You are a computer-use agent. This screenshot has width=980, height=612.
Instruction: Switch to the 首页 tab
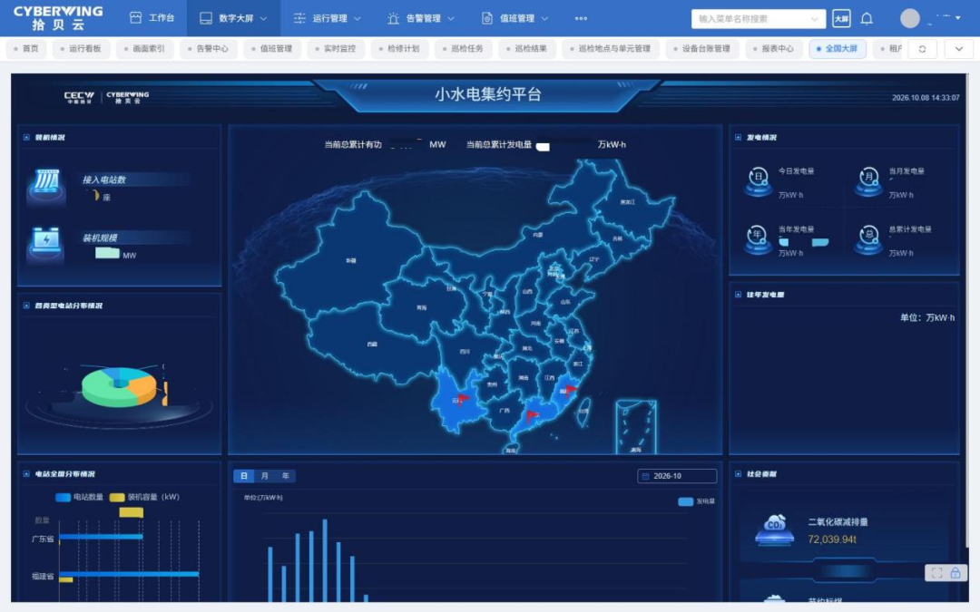[26, 49]
